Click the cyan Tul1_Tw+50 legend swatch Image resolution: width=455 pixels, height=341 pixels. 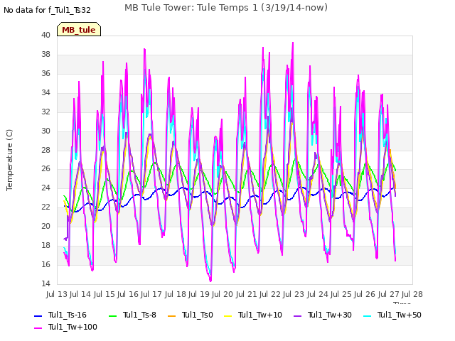point(368,315)
